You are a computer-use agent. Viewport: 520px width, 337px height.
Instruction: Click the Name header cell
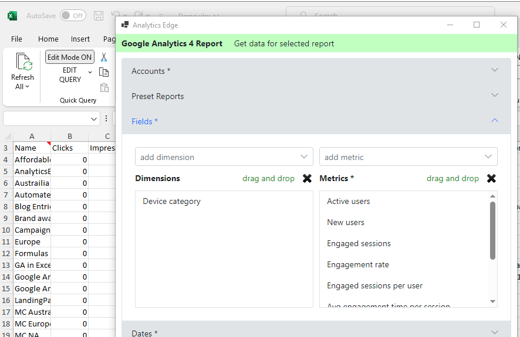[32, 148]
